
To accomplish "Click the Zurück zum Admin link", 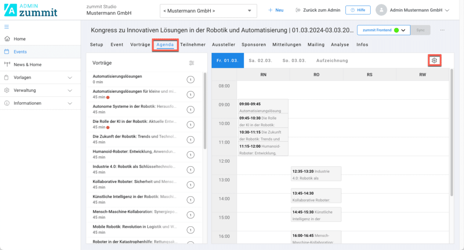I will pyautogui.click(x=318, y=10).
